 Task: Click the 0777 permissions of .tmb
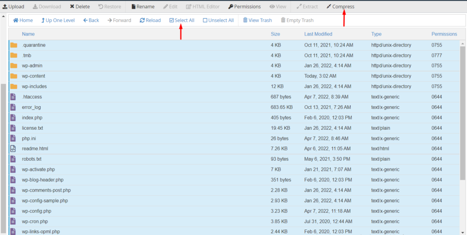(x=436, y=55)
